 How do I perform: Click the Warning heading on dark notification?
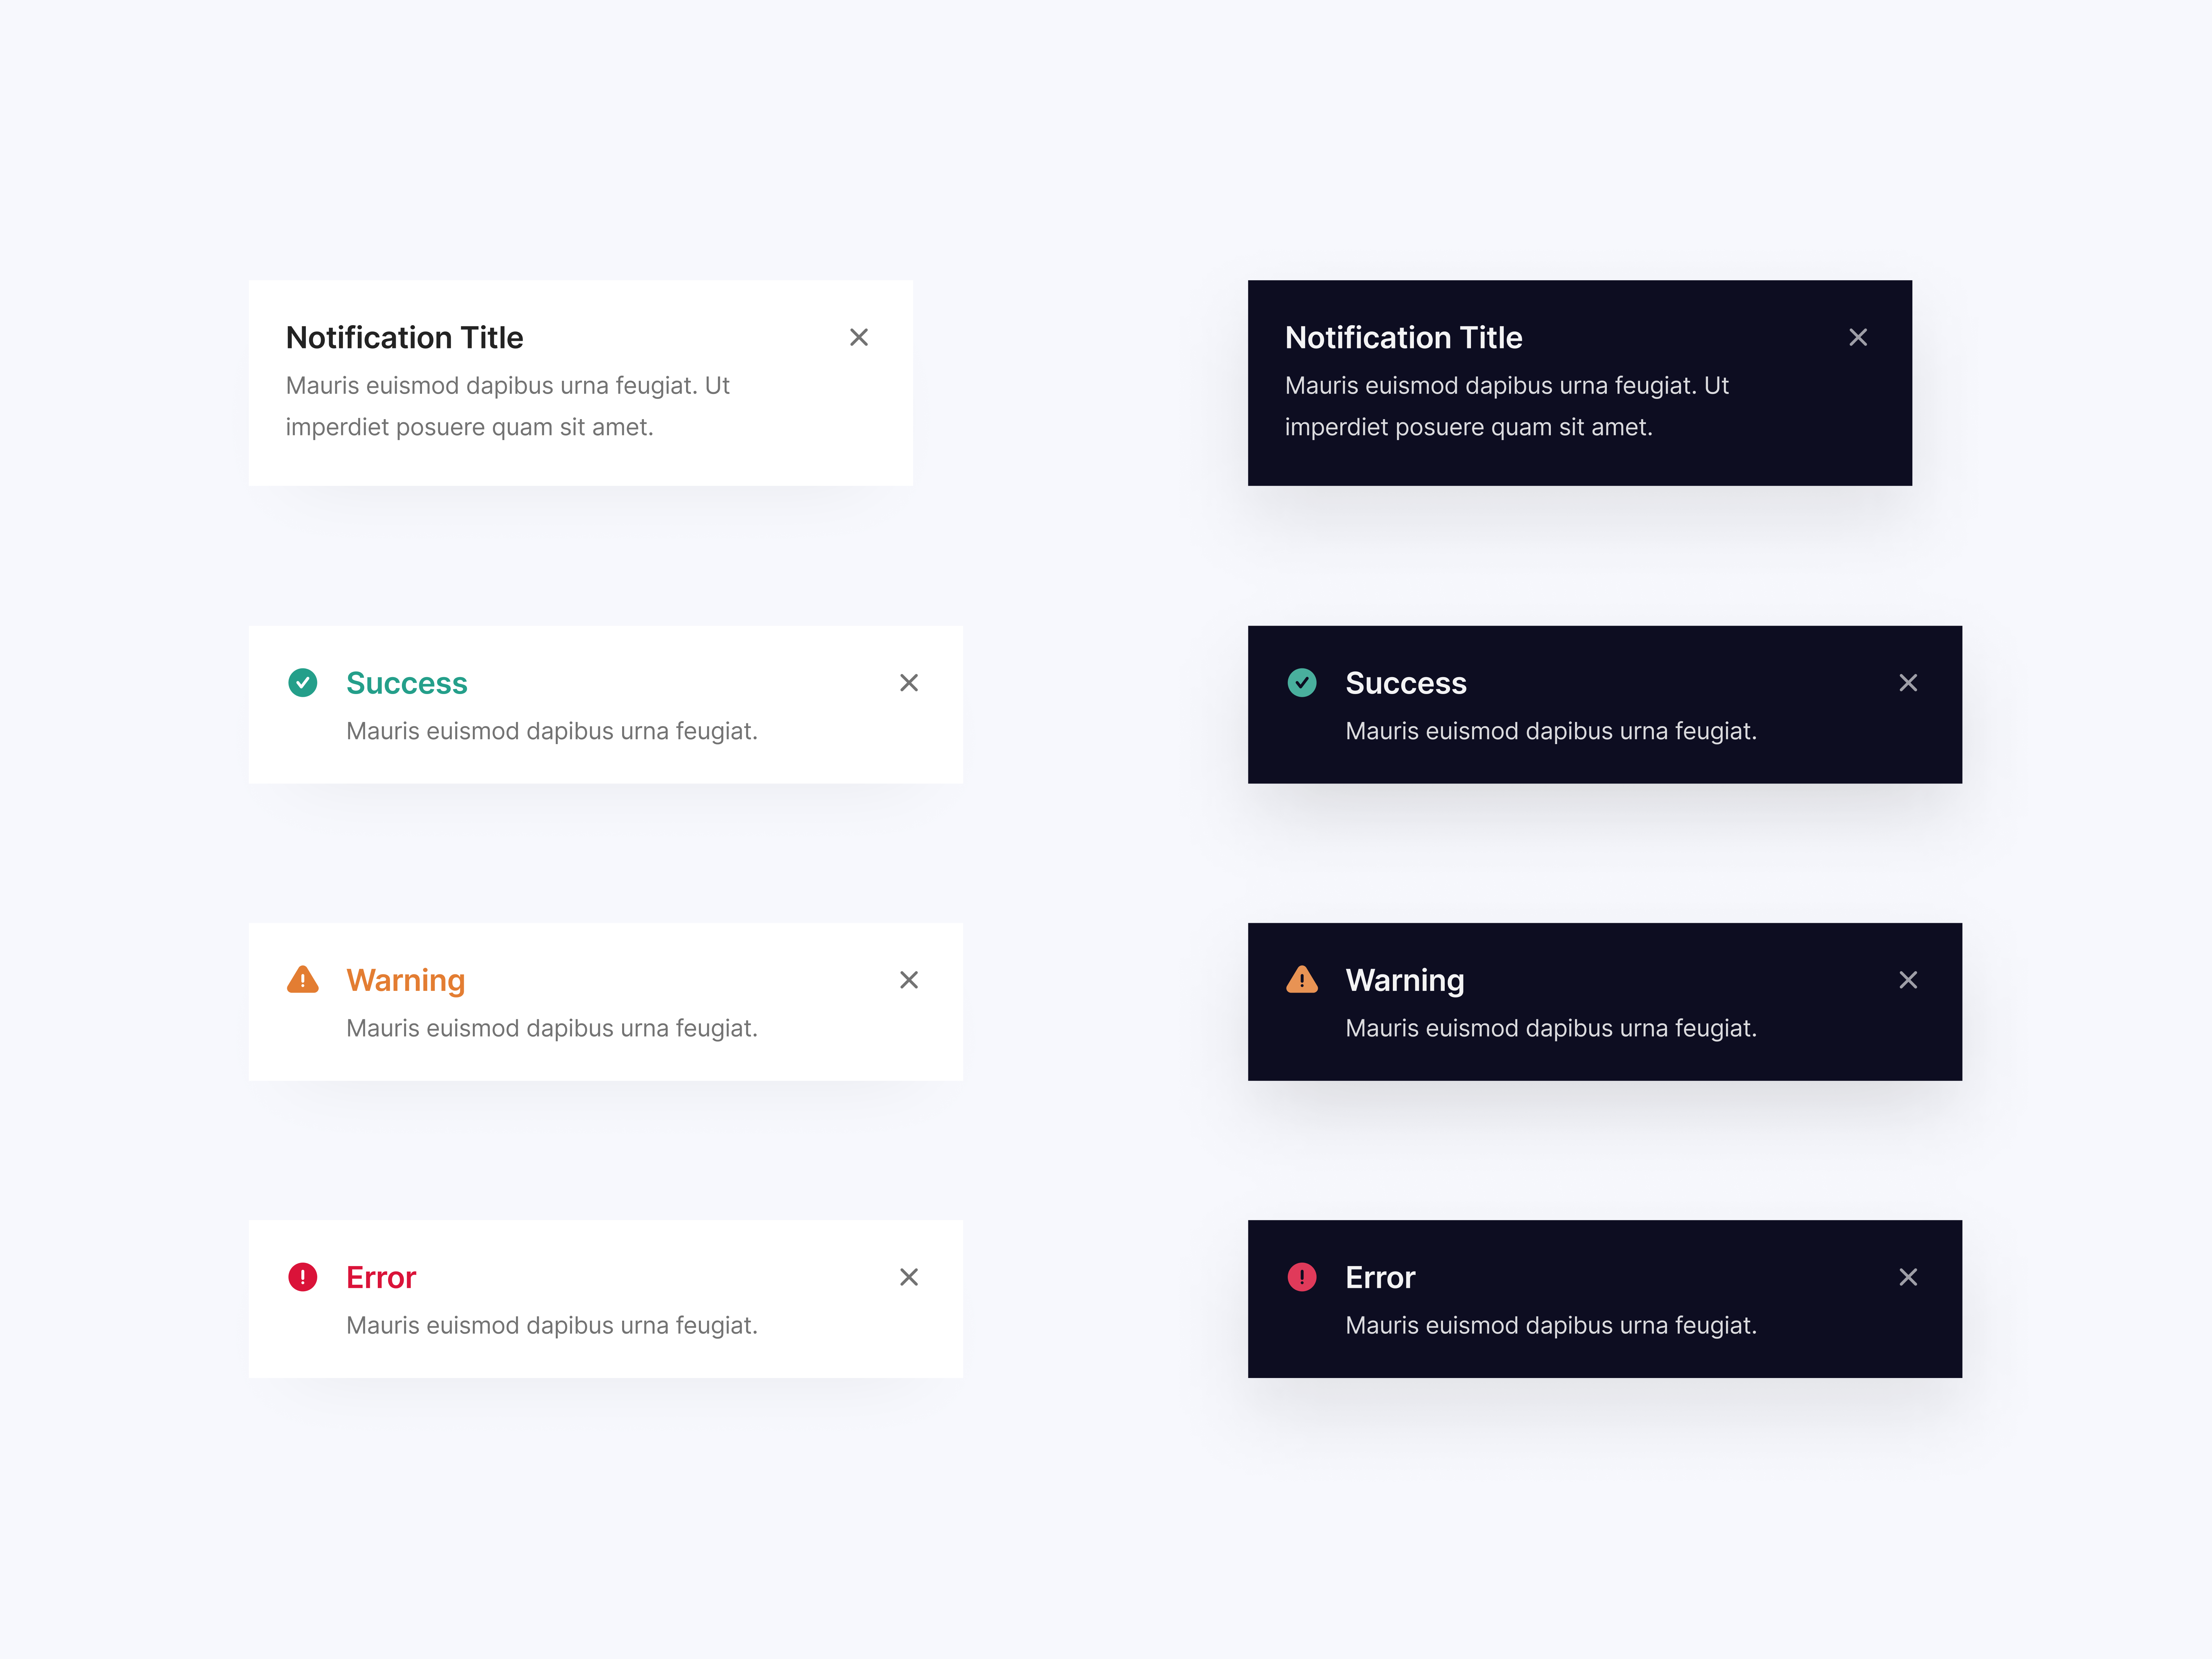1404,980
